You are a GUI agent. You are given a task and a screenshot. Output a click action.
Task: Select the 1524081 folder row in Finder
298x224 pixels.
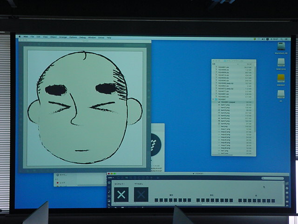(x=234, y=99)
